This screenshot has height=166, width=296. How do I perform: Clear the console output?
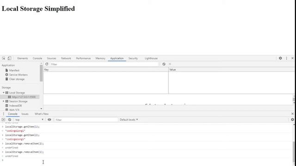10,120
